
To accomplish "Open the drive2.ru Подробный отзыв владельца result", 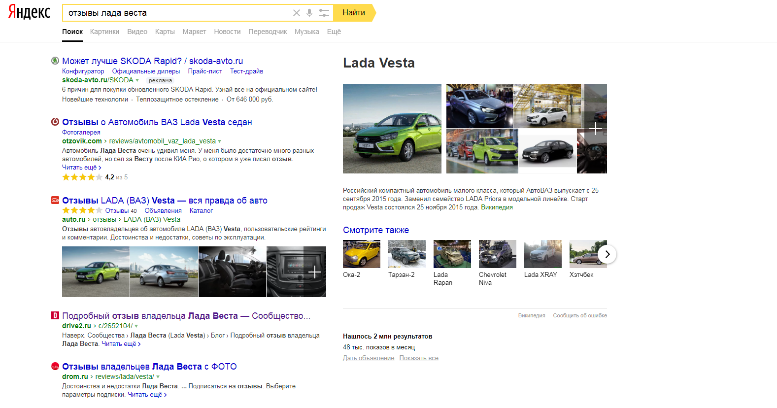I will pos(186,315).
